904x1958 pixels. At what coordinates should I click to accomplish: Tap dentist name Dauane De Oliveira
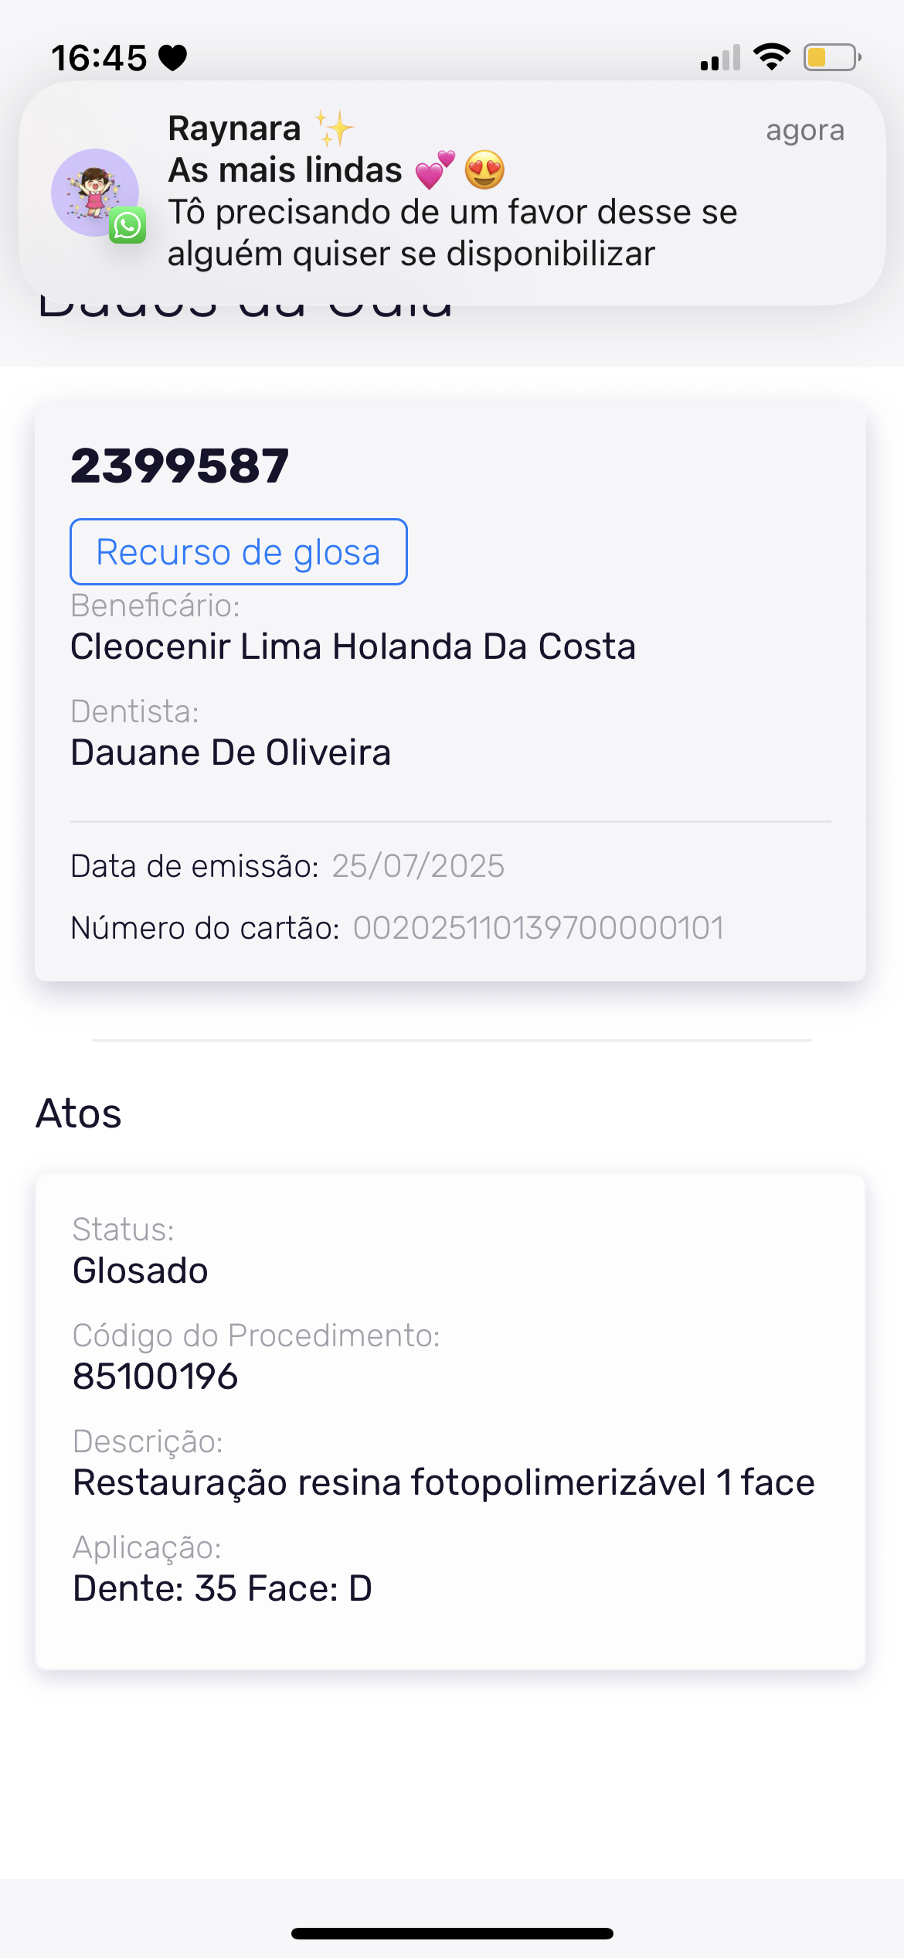click(x=231, y=752)
